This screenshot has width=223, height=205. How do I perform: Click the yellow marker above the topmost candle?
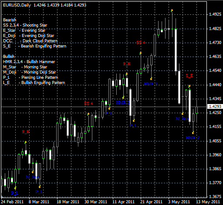point(172,10)
